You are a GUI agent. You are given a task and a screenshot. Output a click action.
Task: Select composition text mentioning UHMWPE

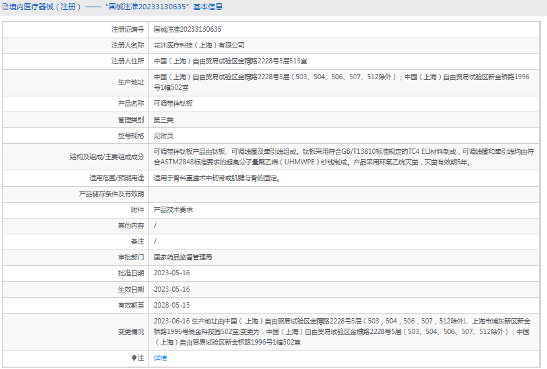click(344, 157)
